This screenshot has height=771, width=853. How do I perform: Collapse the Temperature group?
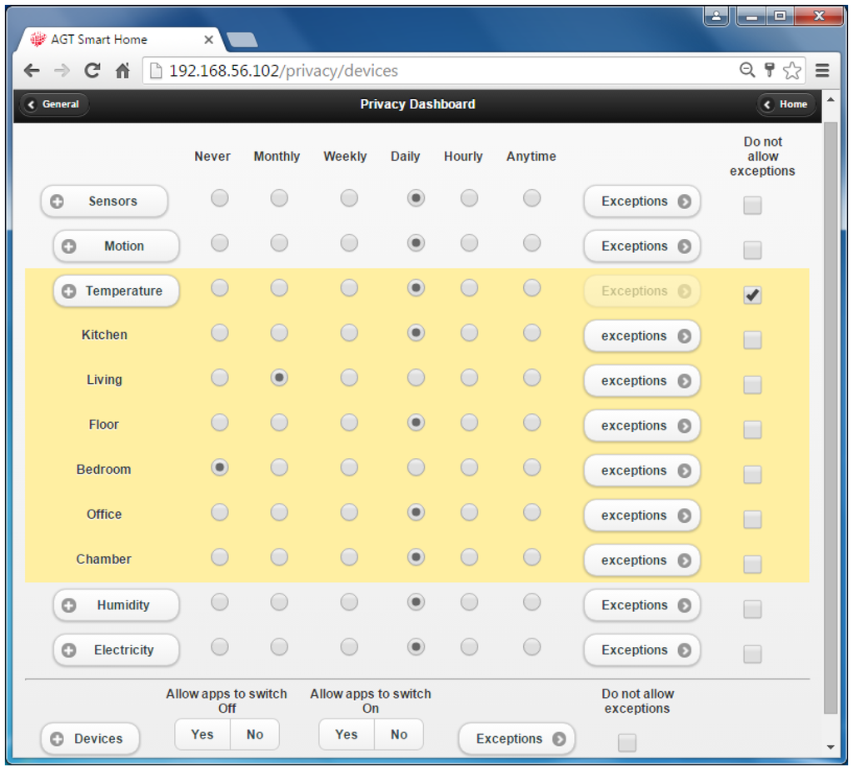(117, 291)
